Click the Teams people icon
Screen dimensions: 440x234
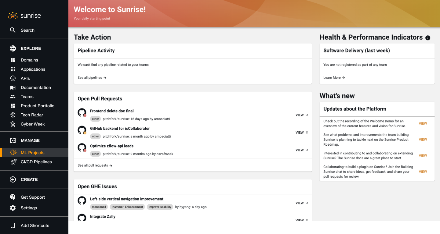tap(13, 97)
